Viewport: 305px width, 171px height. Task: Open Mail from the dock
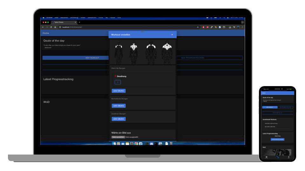click(x=123, y=144)
